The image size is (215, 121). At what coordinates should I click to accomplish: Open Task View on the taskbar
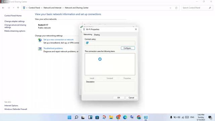coord(83,117)
